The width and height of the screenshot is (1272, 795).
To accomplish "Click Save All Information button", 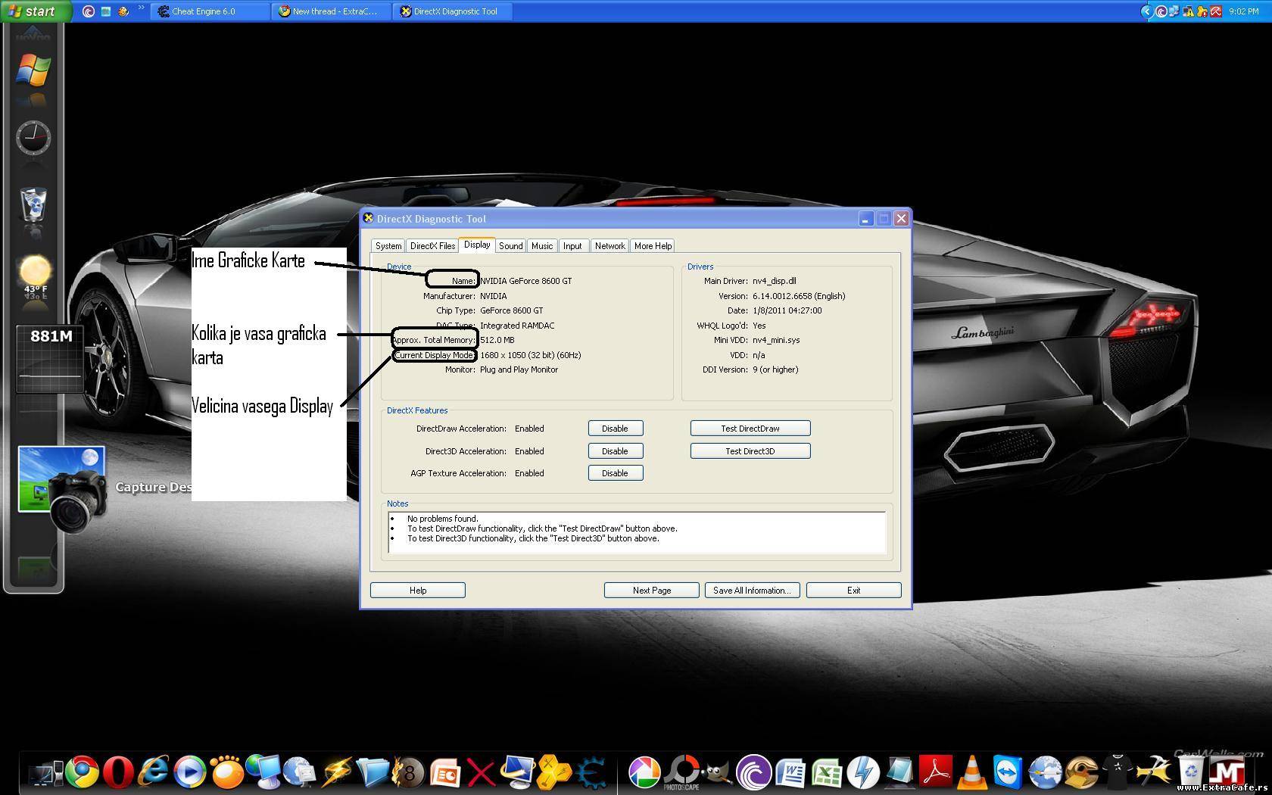I will pos(752,591).
